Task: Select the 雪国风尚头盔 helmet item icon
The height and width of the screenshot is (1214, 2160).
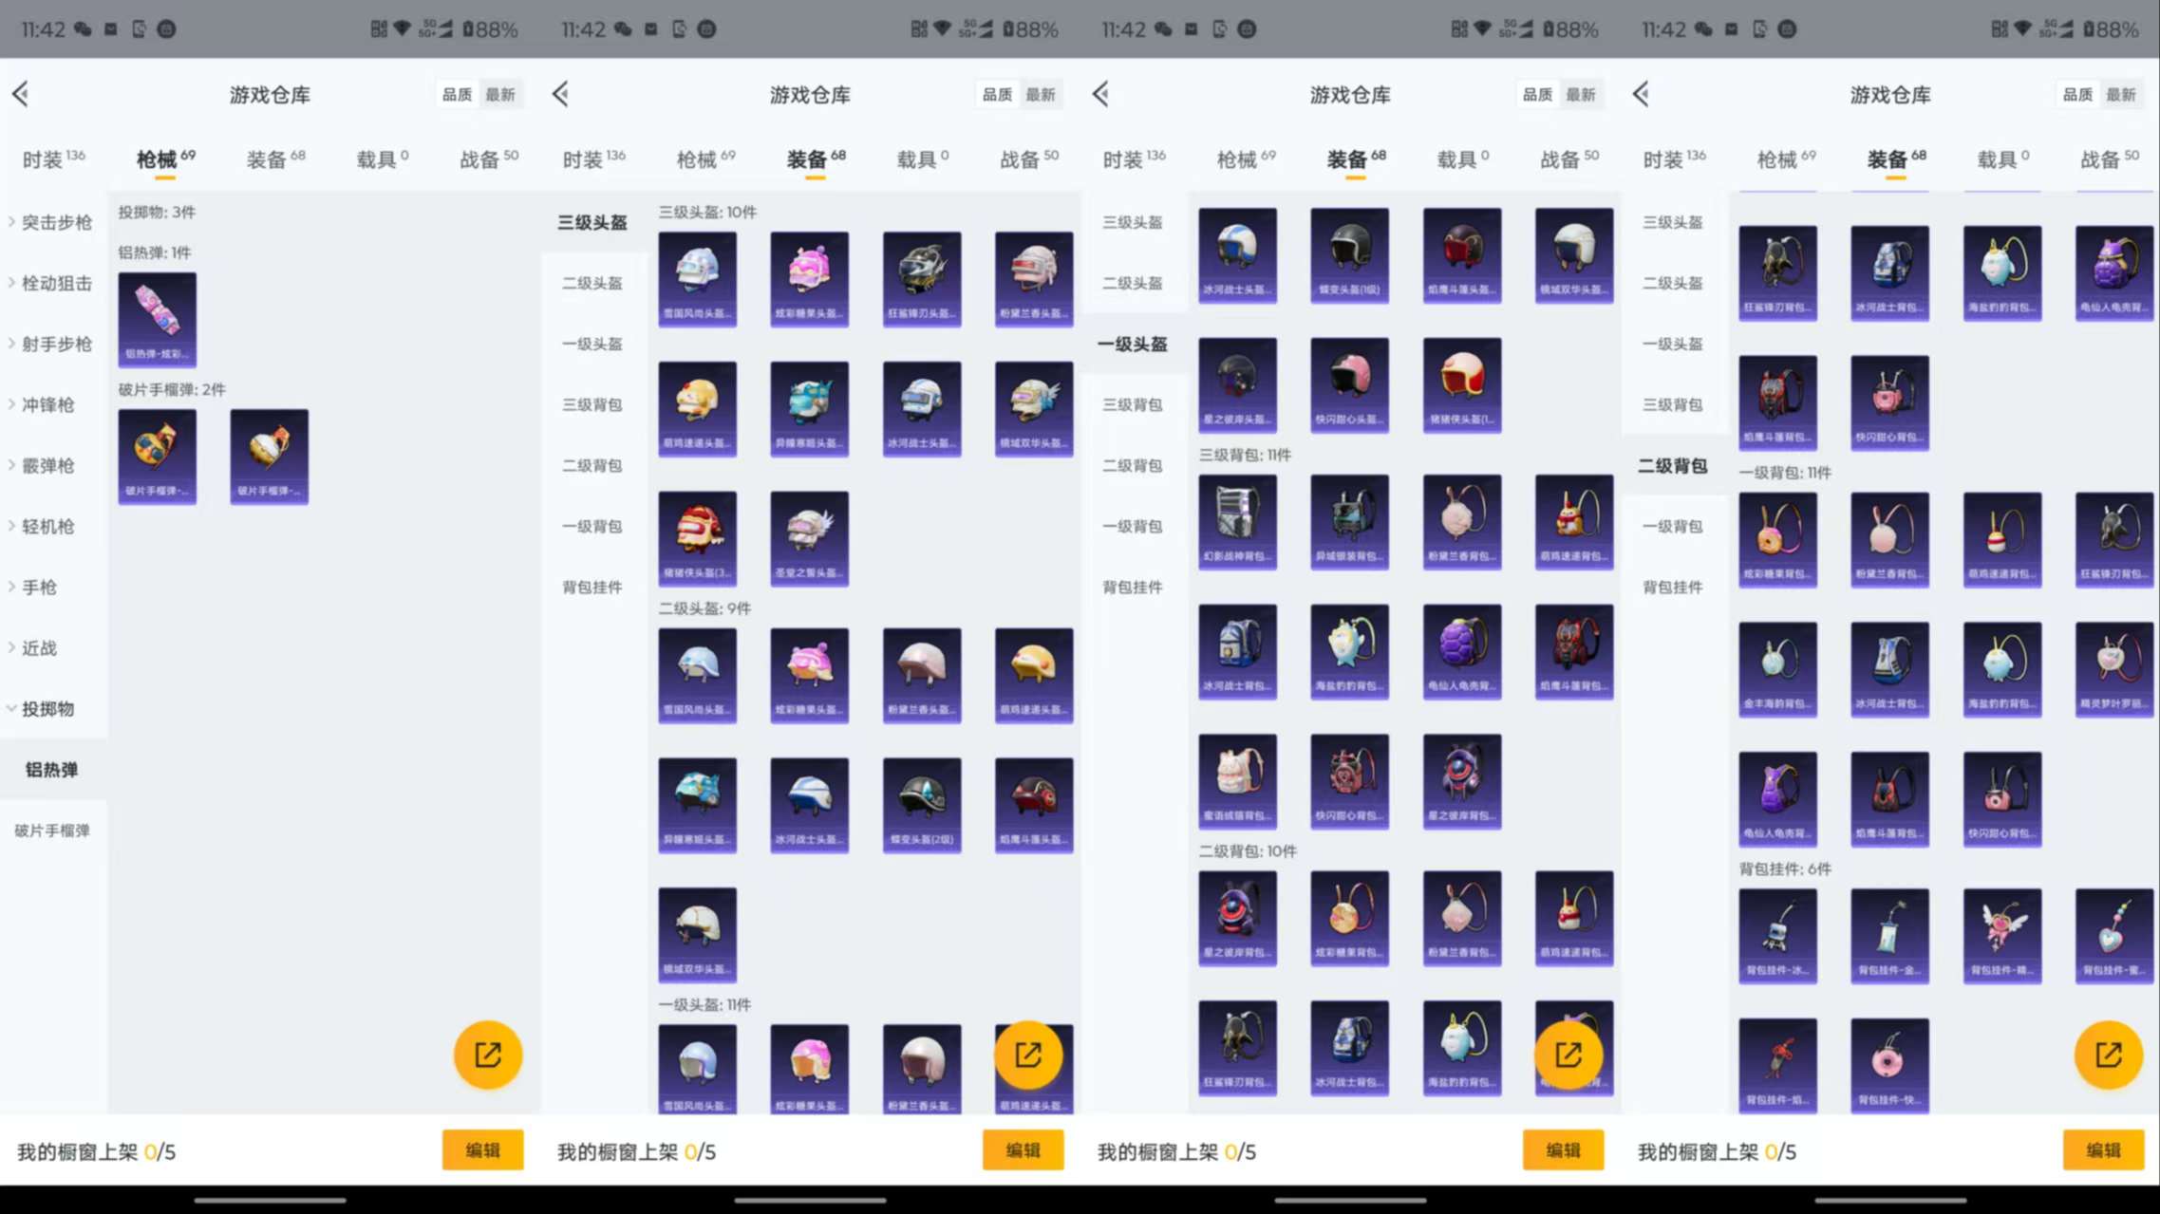Action: tap(698, 278)
